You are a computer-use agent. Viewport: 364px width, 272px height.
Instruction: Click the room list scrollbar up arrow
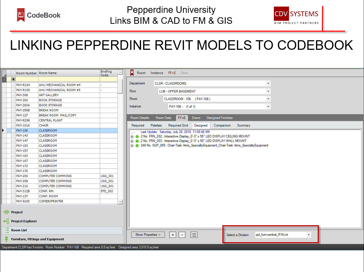pyautogui.click(x=120, y=73)
